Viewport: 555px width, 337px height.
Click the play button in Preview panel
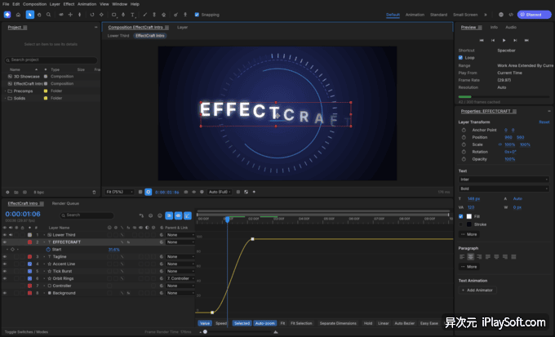[504, 40]
